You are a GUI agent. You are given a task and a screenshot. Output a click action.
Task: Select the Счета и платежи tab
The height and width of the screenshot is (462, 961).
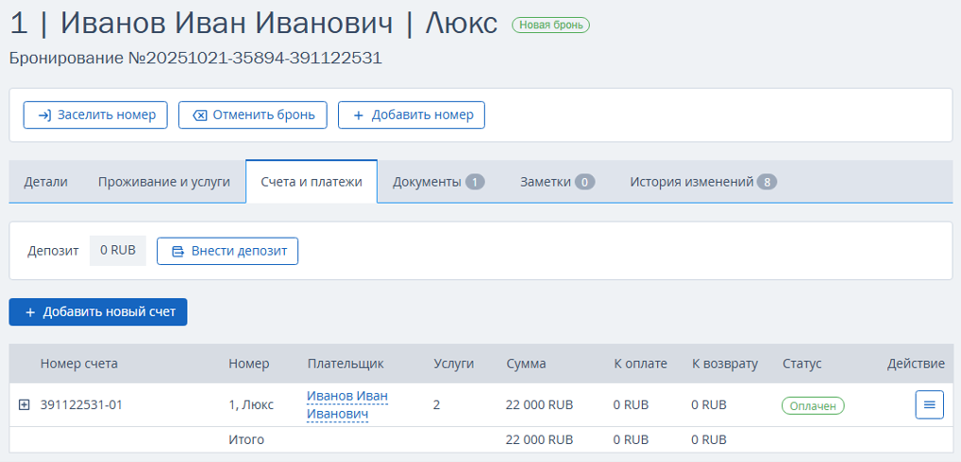coord(312,182)
